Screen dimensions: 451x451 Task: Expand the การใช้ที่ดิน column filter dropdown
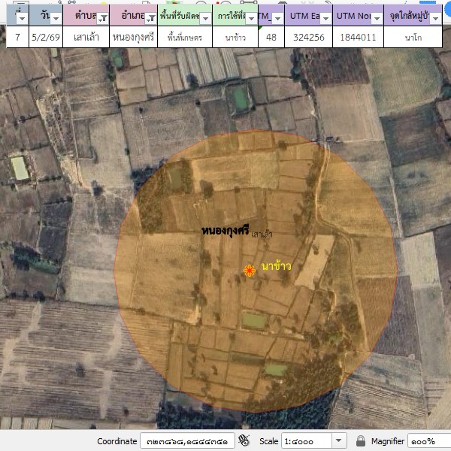tap(250, 18)
